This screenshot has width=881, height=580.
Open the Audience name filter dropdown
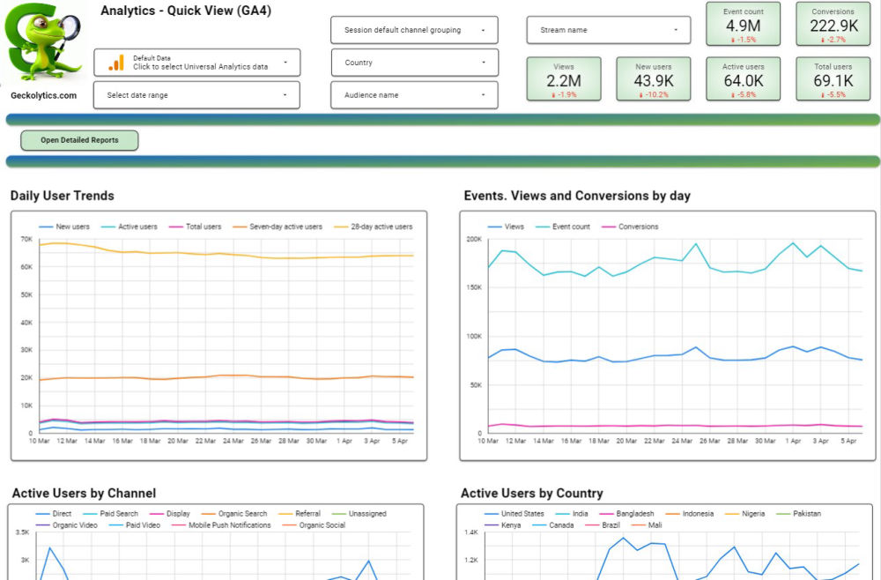tap(414, 95)
